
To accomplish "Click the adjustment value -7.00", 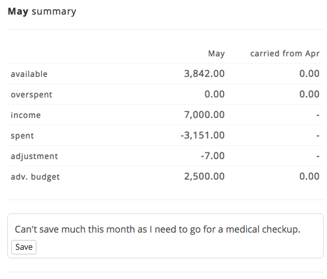I will pos(212,156).
